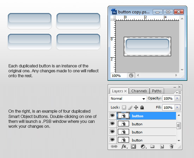Image resolution: width=194 pixels, height=158 pixels.
Task: Create a new layer
Action: [x=162, y=146]
